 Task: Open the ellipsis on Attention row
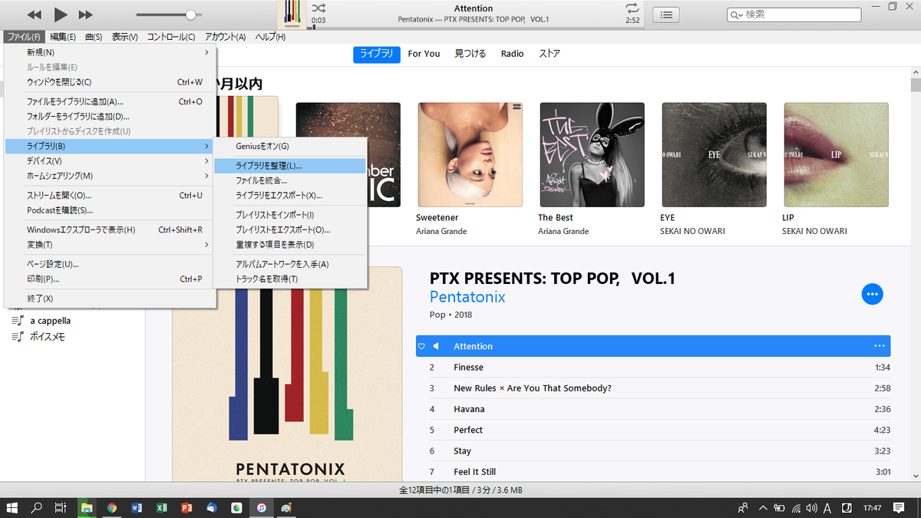click(x=880, y=346)
